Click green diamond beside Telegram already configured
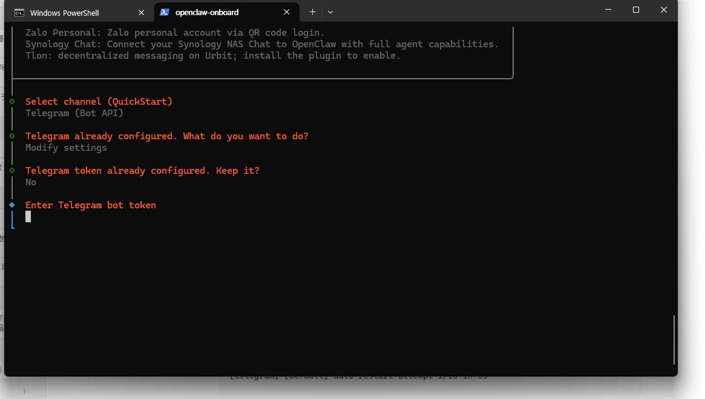The height and width of the screenshot is (399, 705). tap(11, 136)
